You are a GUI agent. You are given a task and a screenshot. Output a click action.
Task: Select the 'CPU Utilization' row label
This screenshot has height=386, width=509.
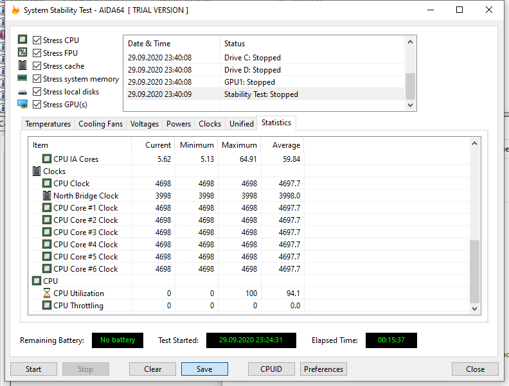point(78,294)
